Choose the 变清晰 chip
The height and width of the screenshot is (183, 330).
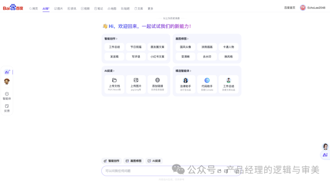pos(185,57)
